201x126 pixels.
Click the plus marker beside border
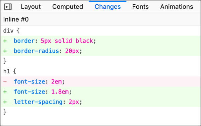5,41
